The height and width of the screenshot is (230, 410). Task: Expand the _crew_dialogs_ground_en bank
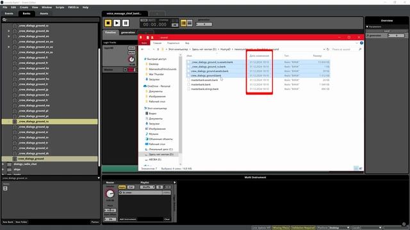click(x=9, y=36)
